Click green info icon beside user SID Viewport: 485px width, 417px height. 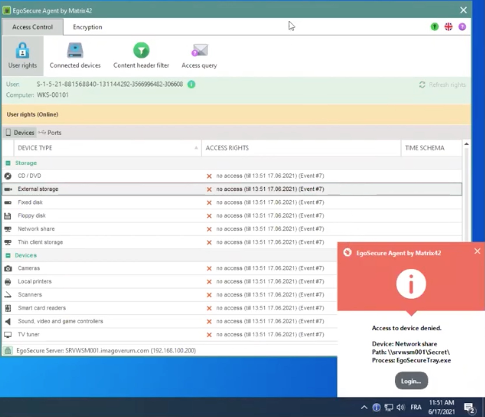191,84
